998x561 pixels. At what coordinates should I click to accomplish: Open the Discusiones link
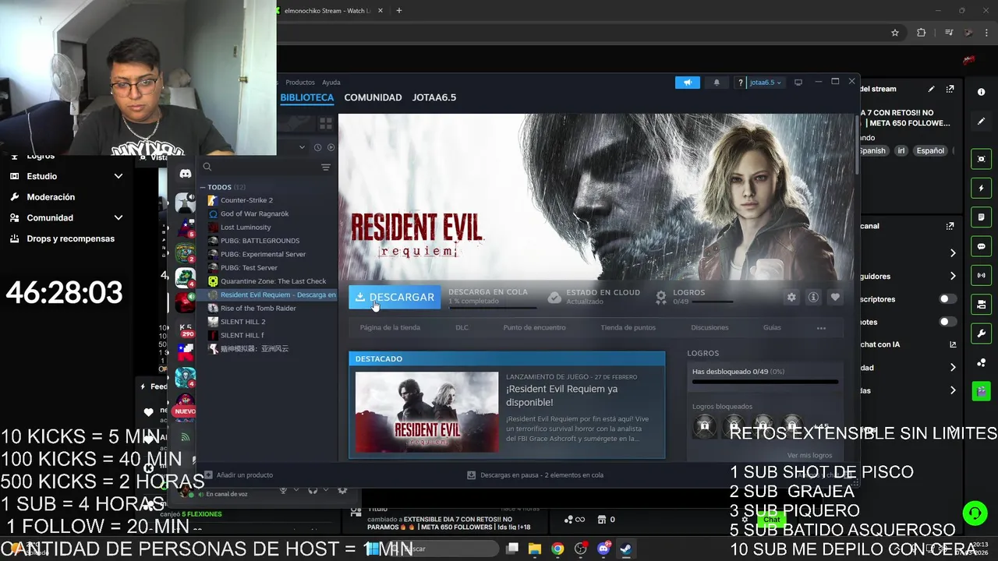click(x=710, y=327)
